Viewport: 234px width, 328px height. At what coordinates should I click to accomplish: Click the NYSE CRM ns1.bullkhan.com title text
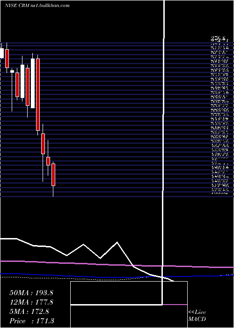point(37,6)
